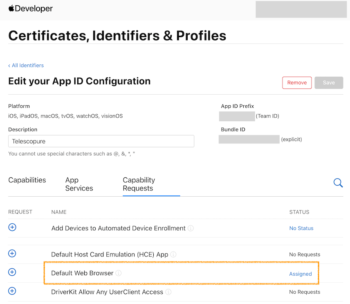The width and height of the screenshot is (350, 304).
Task: Click plus icon for Default HCE App
Action: (x=12, y=254)
